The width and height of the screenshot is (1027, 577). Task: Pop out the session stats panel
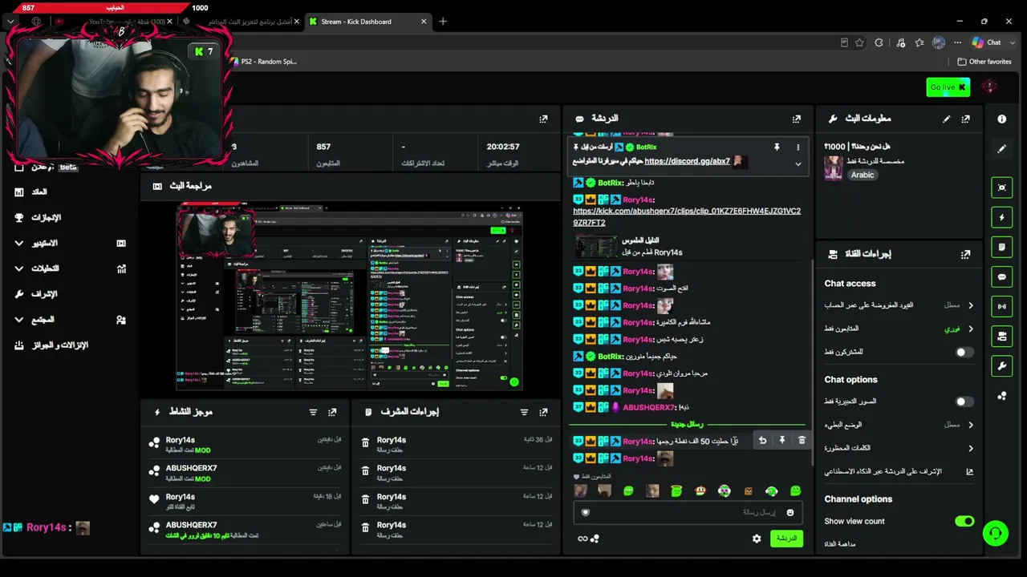[543, 119]
